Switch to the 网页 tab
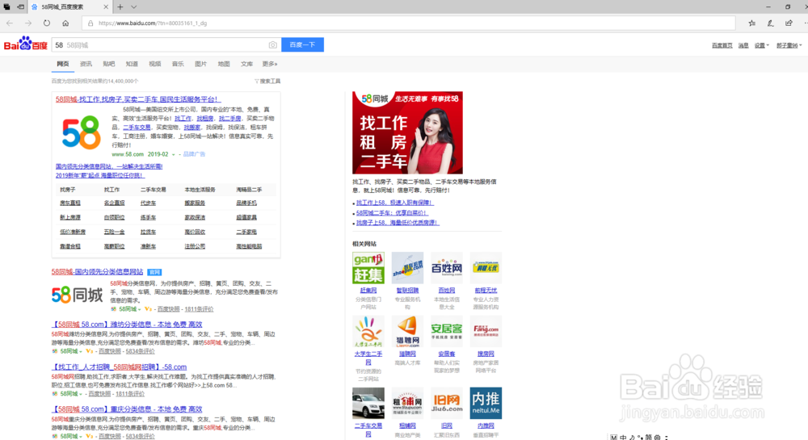This screenshot has width=808, height=440. (62, 64)
